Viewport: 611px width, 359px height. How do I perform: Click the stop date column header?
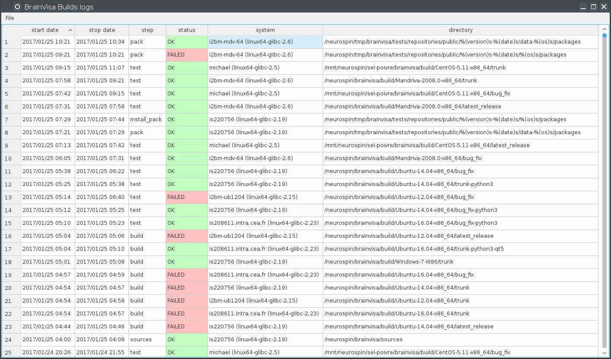click(102, 30)
